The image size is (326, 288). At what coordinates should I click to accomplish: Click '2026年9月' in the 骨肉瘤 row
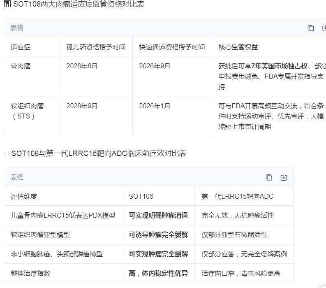point(155,66)
